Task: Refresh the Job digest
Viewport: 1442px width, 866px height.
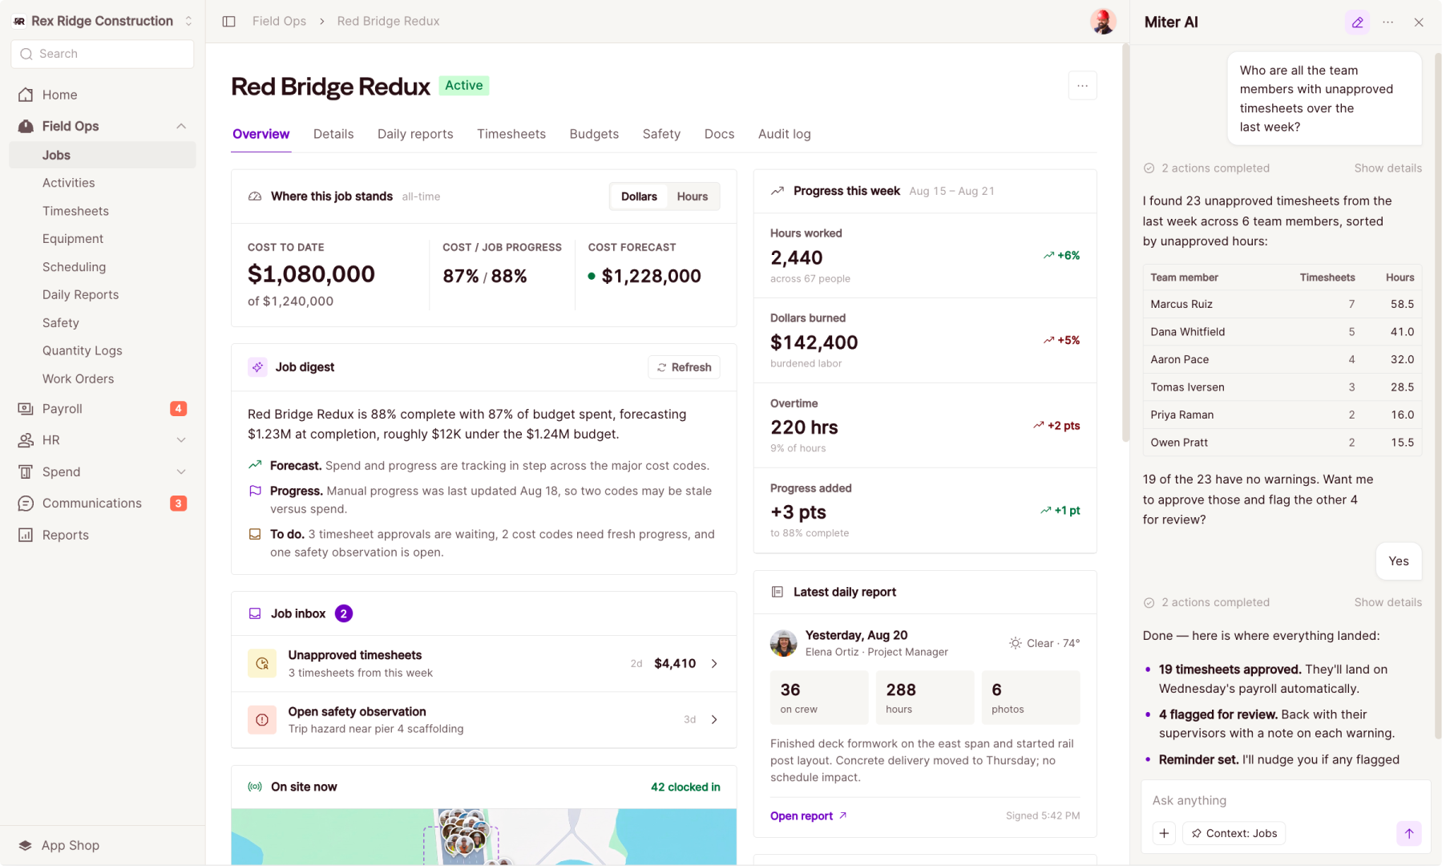Action: pyautogui.click(x=684, y=367)
